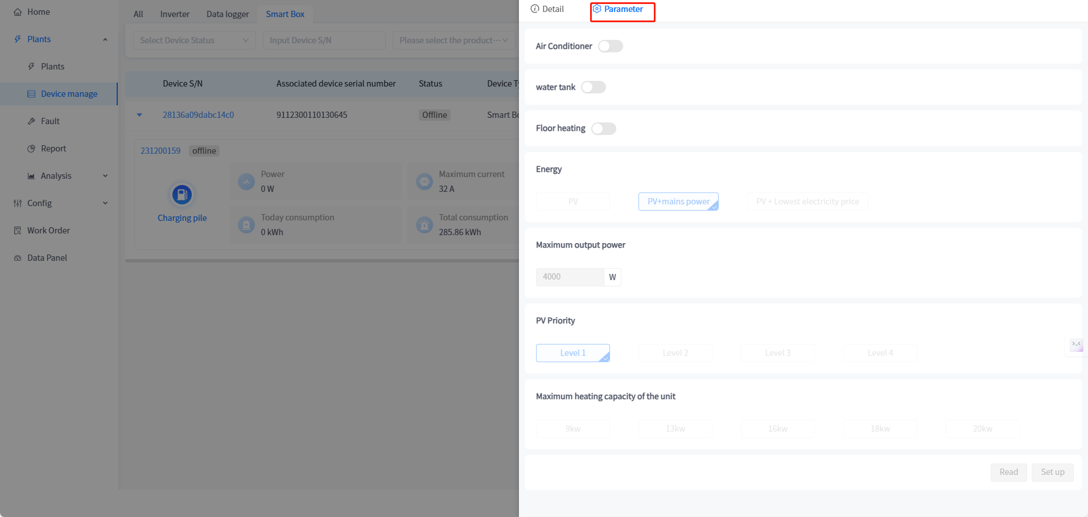The width and height of the screenshot is (1088, 517).
Task: Click the Device manage list icon
Action: [31, 94]
